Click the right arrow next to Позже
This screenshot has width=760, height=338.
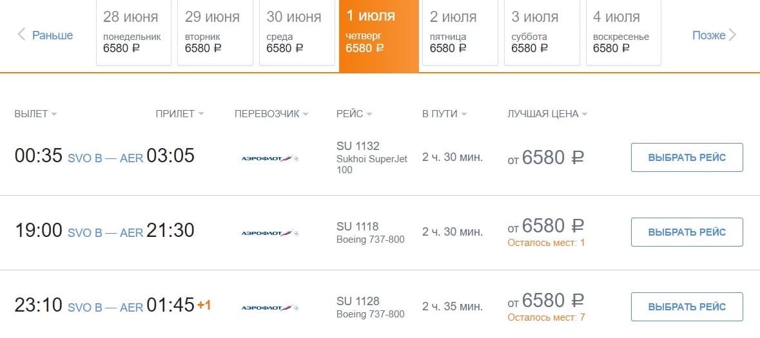tap(732, 35)
